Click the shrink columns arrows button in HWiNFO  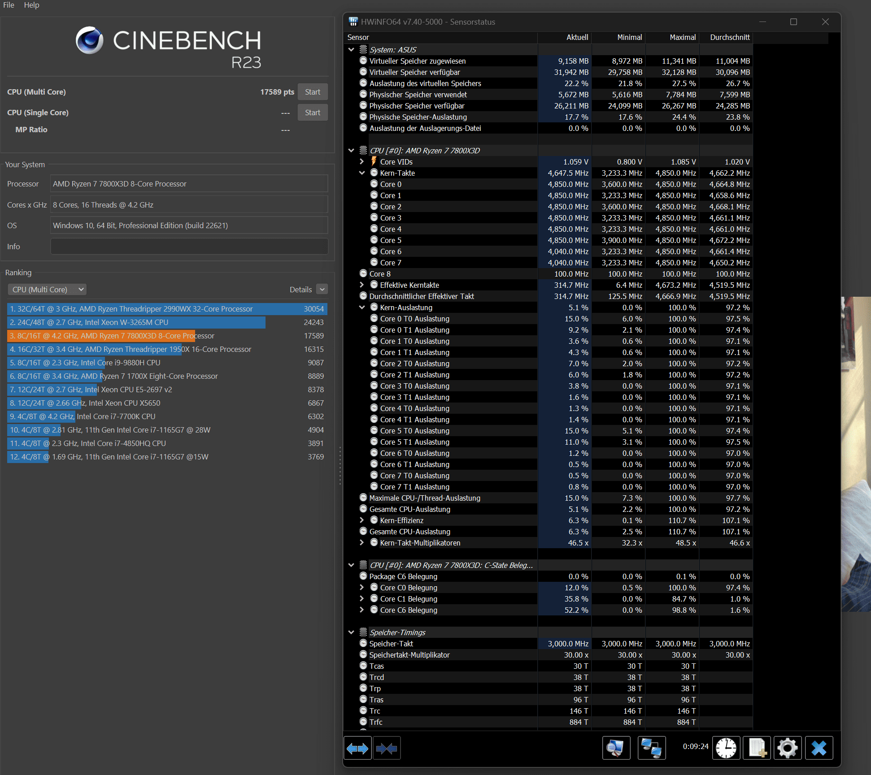(387, 748)
